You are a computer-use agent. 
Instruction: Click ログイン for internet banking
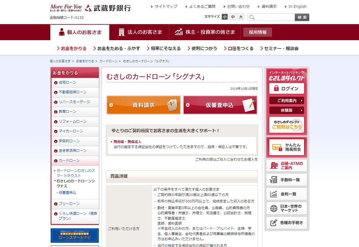point(286,88)
